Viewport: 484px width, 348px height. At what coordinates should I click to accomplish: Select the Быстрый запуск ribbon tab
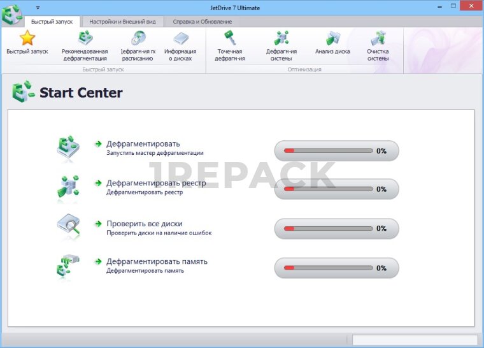[52, 22]
